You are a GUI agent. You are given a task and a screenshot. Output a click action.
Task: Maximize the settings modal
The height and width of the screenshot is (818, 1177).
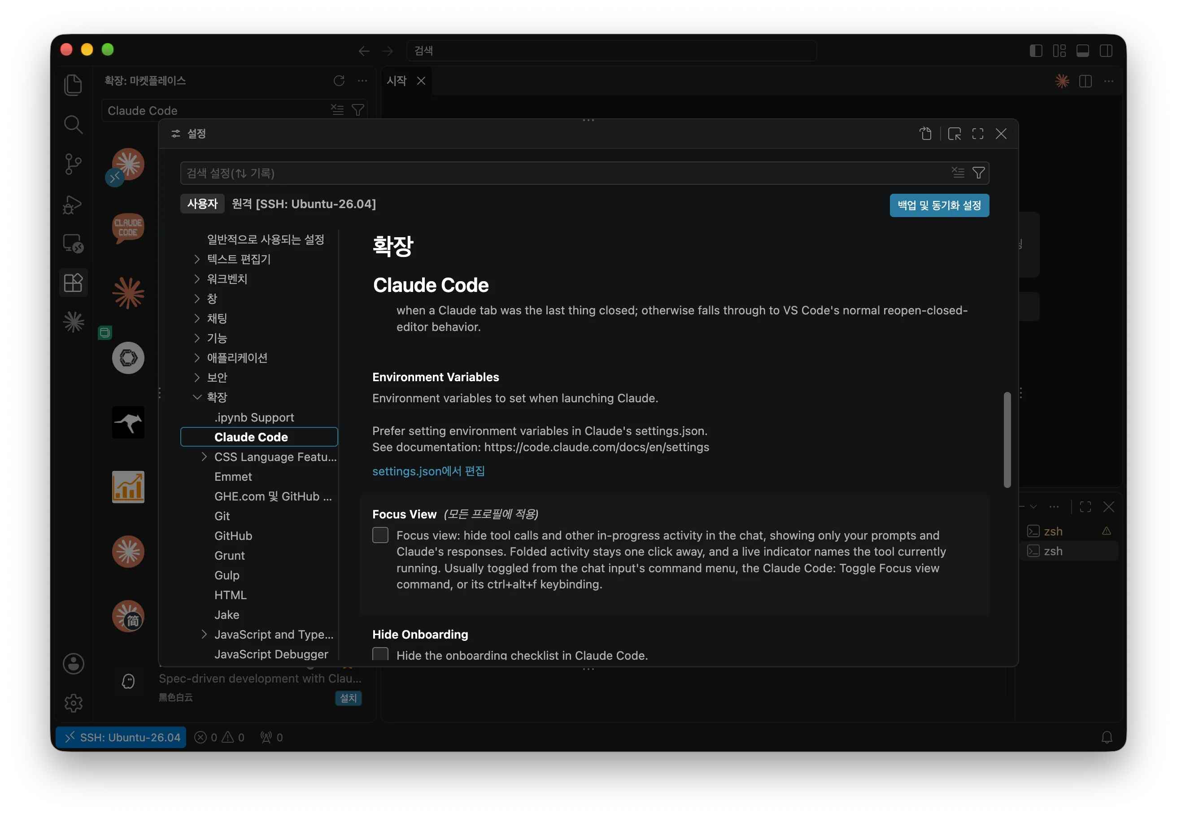977,134
